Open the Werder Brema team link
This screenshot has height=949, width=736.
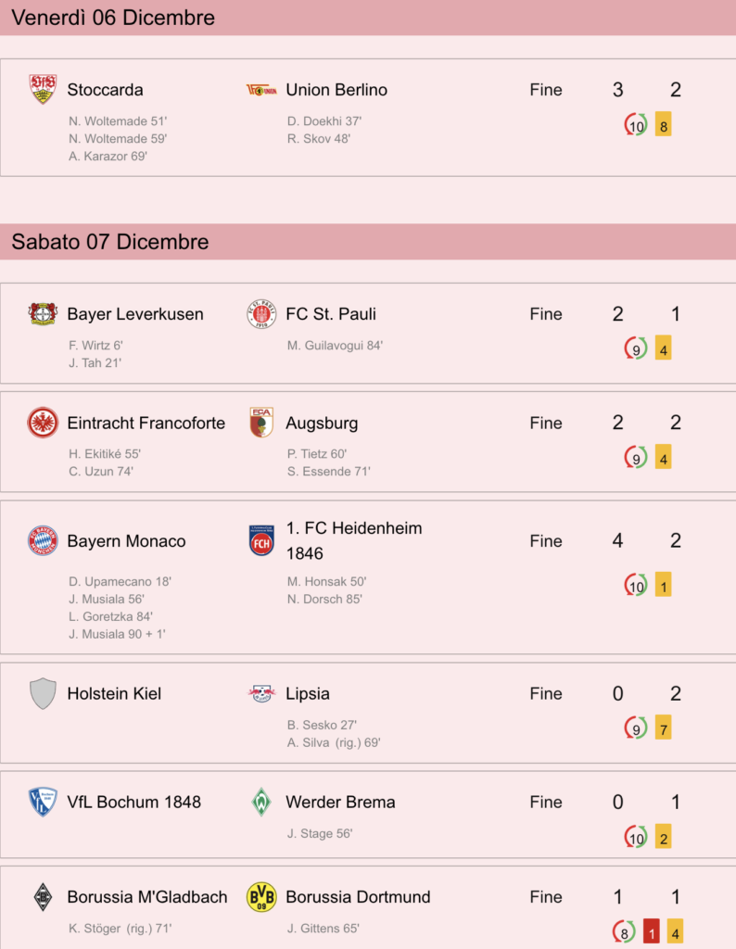[340, 802]
